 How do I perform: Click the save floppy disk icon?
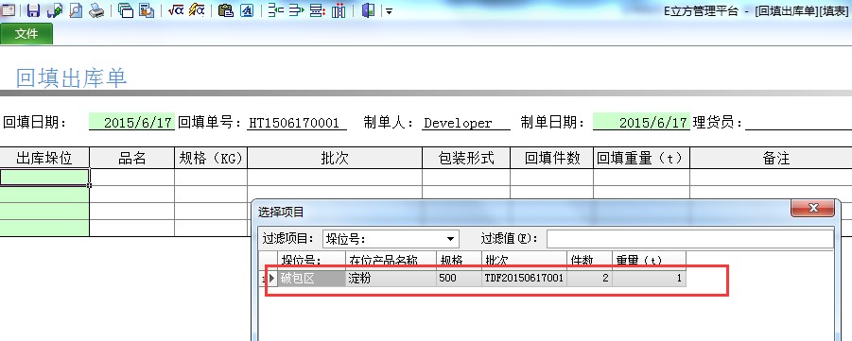coord(34,10)
